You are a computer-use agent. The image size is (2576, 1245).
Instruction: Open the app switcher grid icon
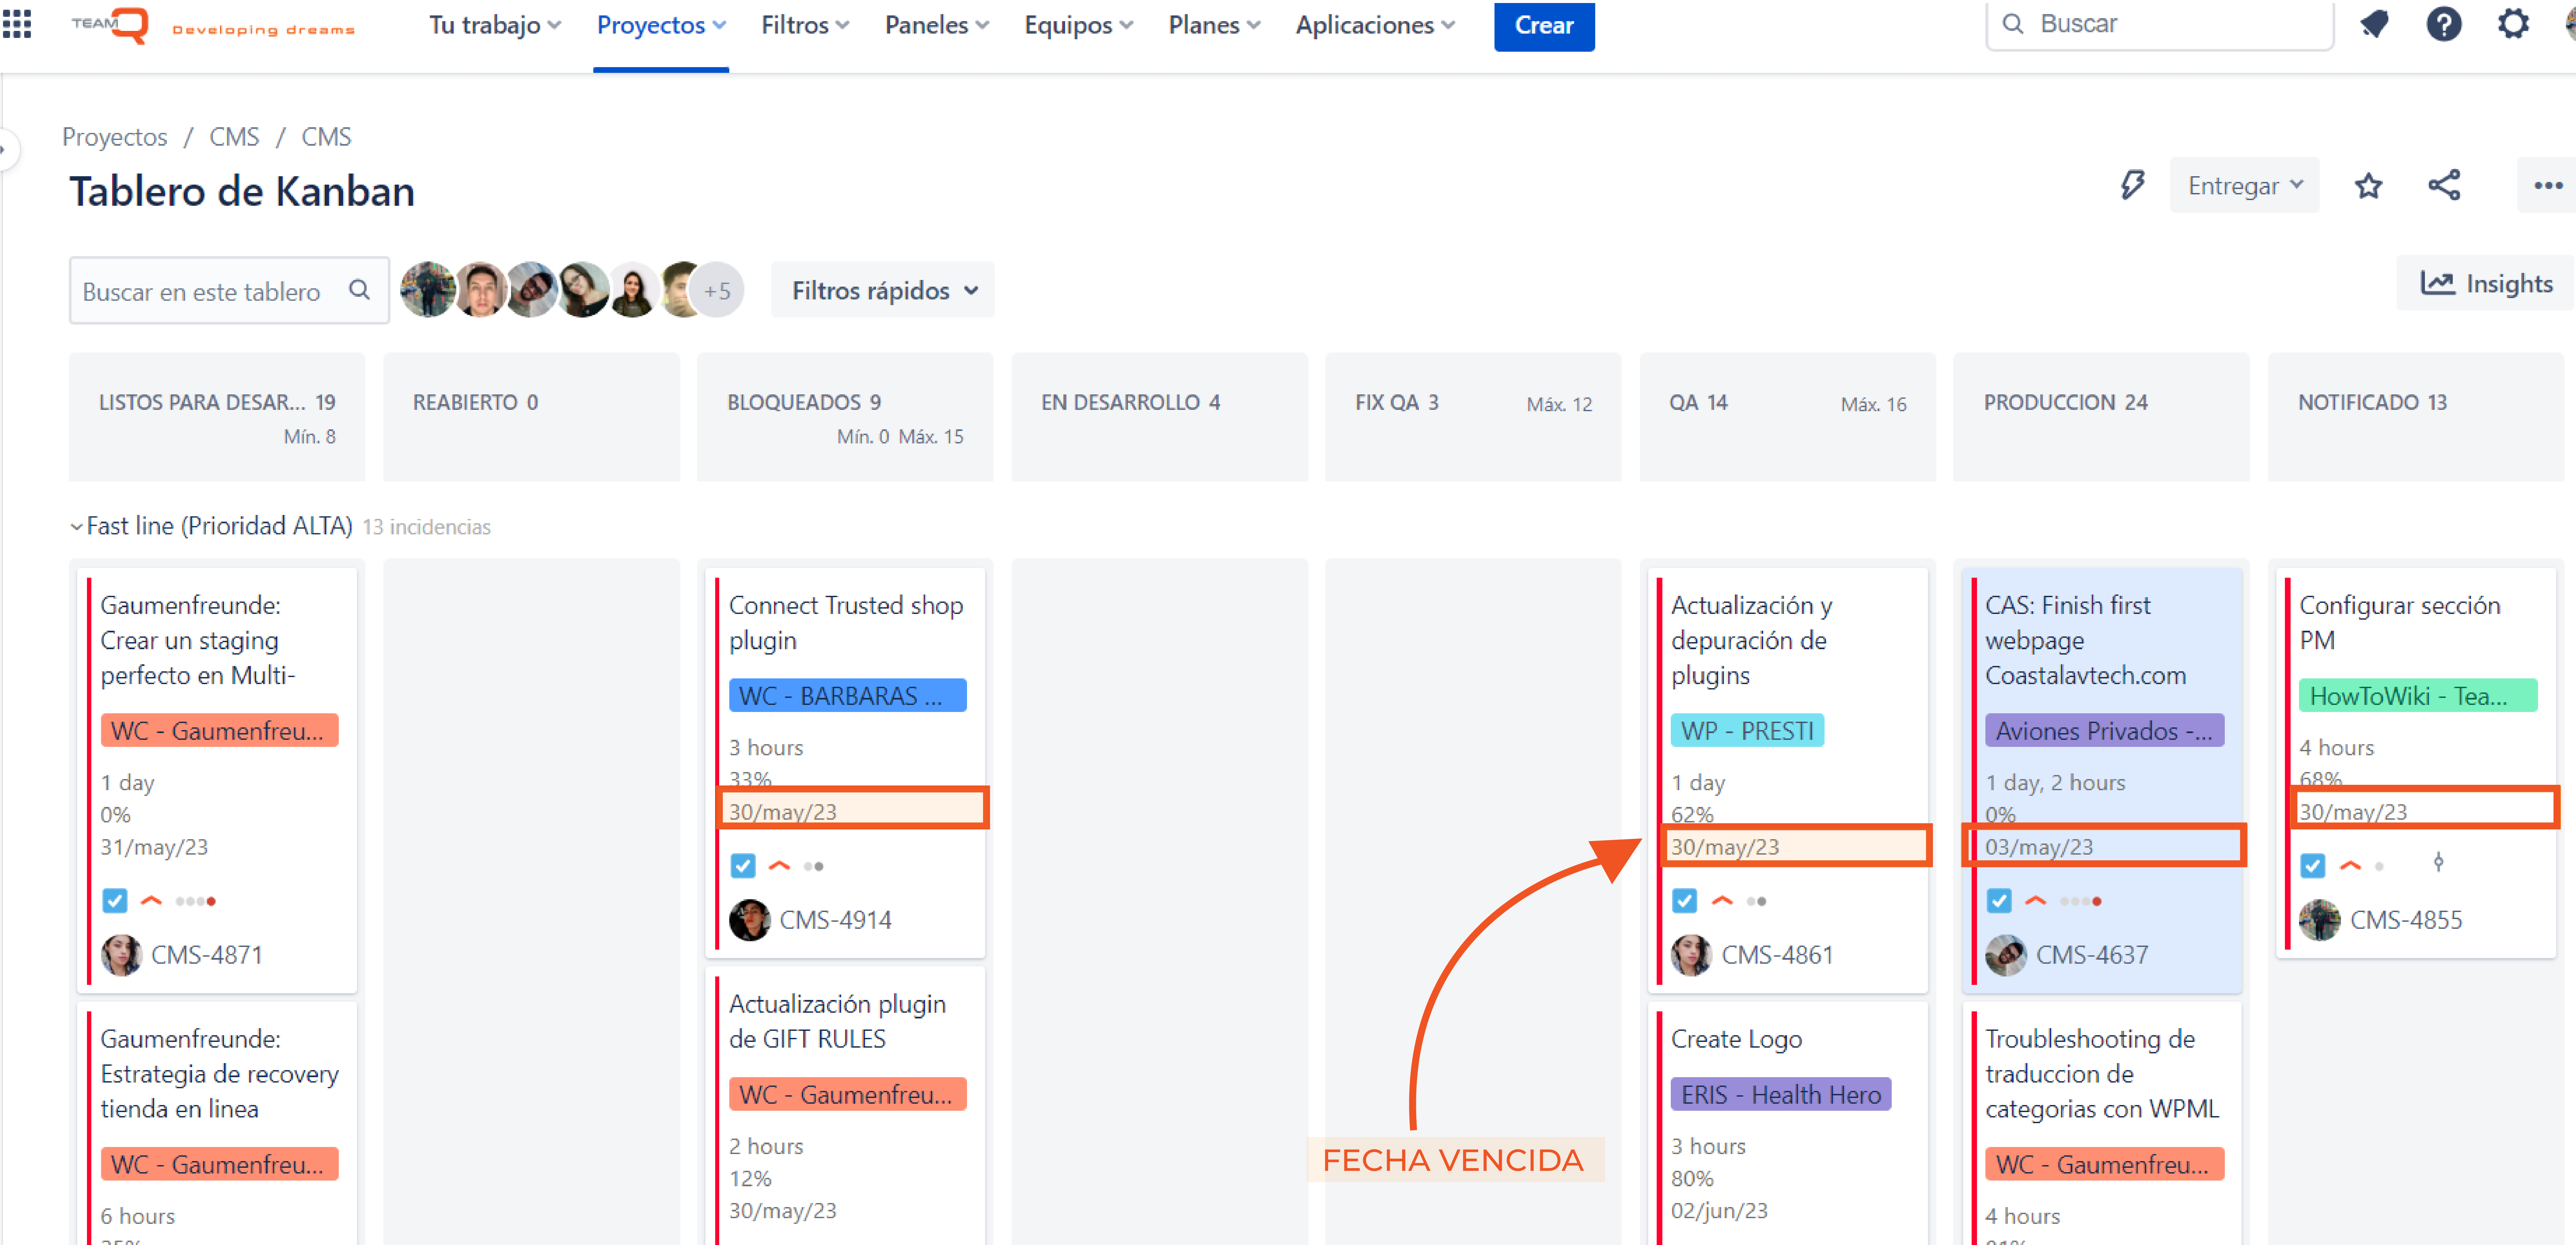pyautogui.click(x=17, y=24)
